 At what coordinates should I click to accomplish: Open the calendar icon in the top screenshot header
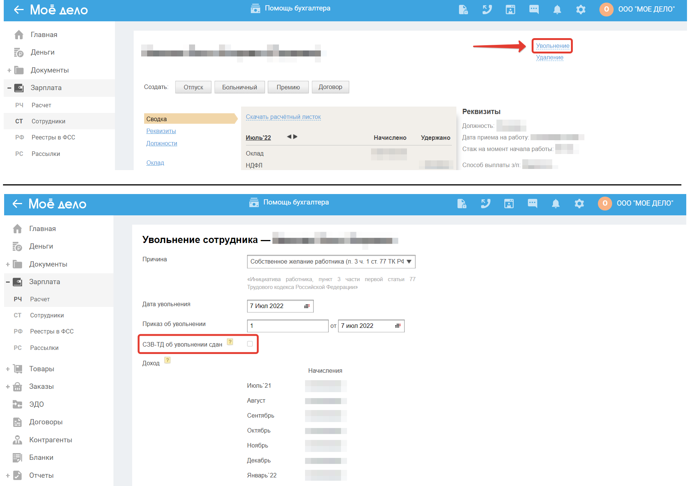pyautogui.click(x=510, y=9)
